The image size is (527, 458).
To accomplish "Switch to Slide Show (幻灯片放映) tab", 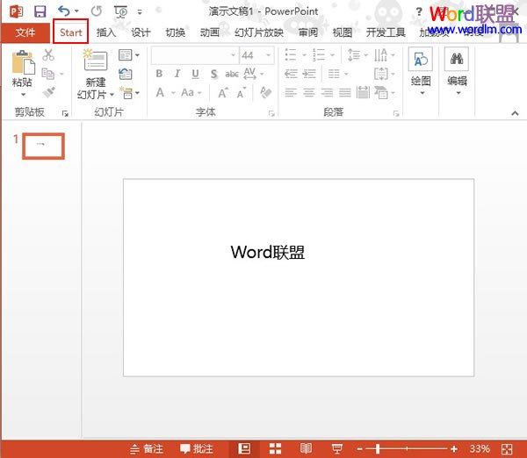I will pos(259,32).
